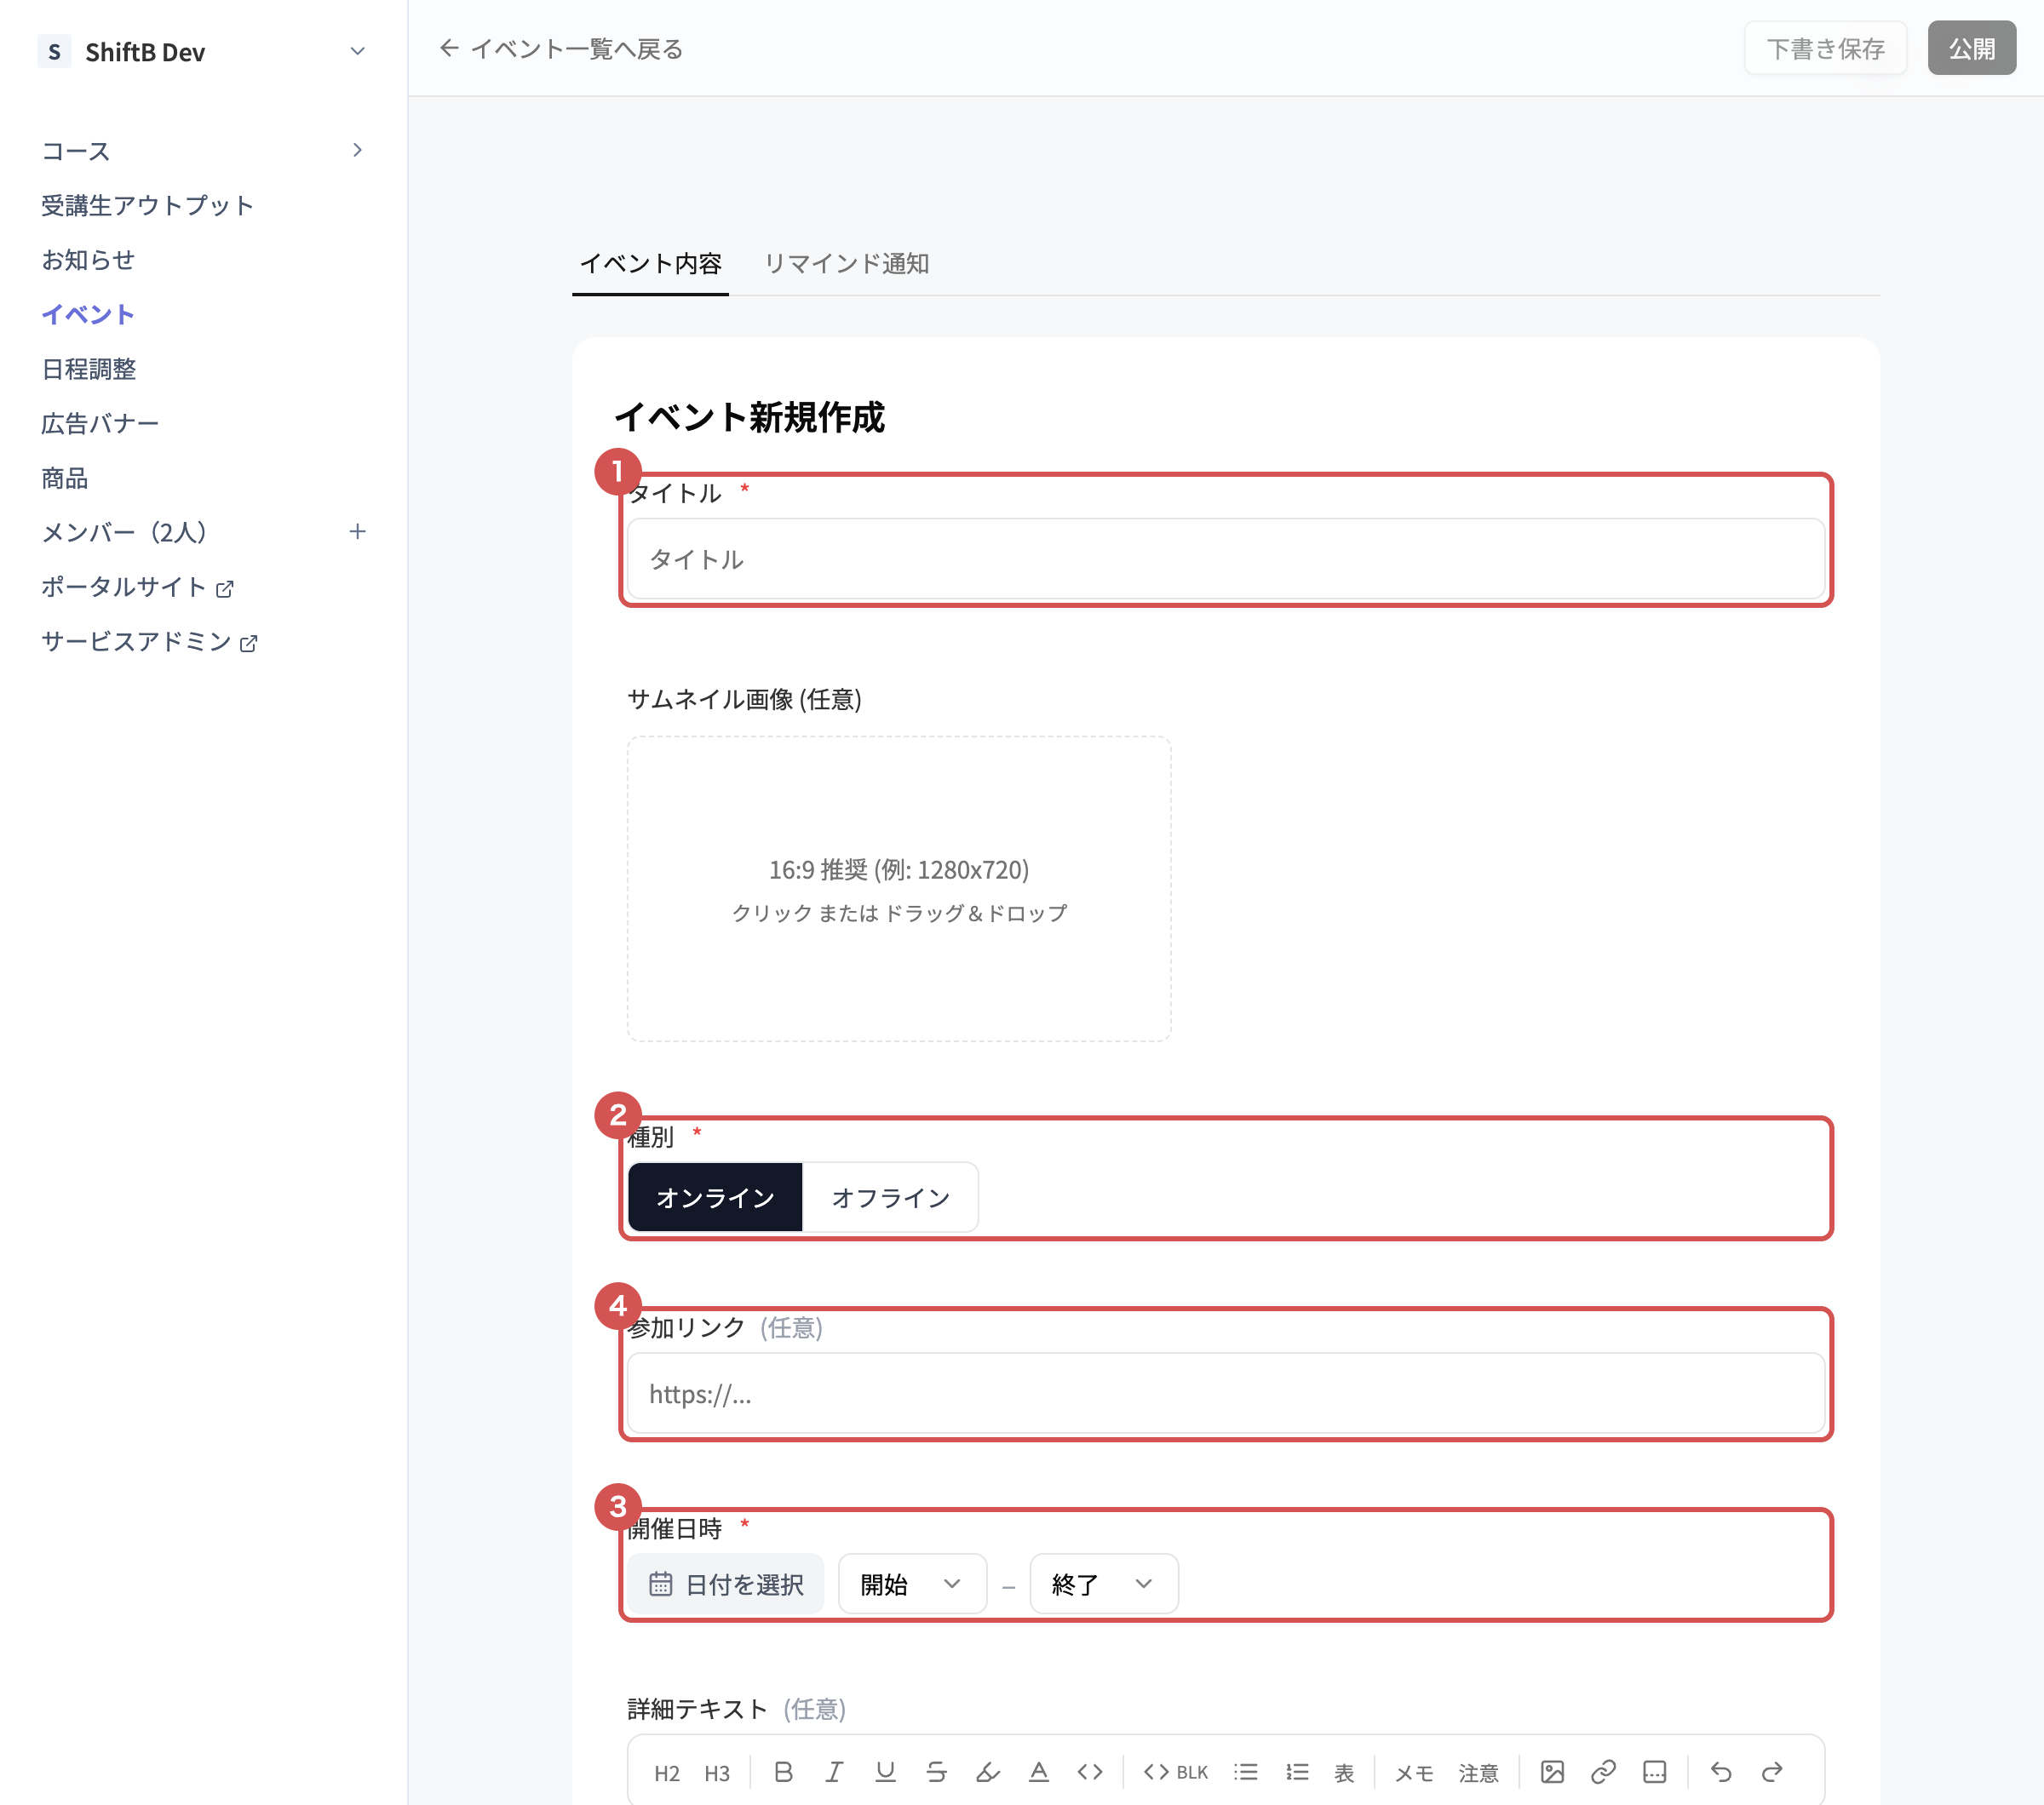Select オンライン event type
Screen dimensions: 2044x1805
(x=715, y=1196)
